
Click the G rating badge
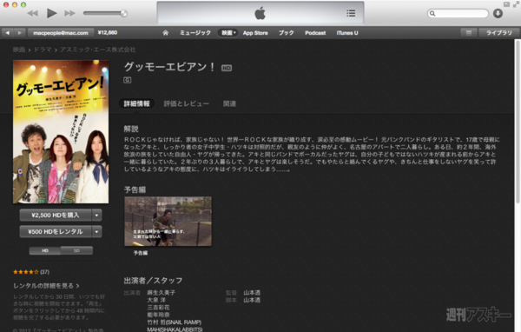(x=128, y=80)
